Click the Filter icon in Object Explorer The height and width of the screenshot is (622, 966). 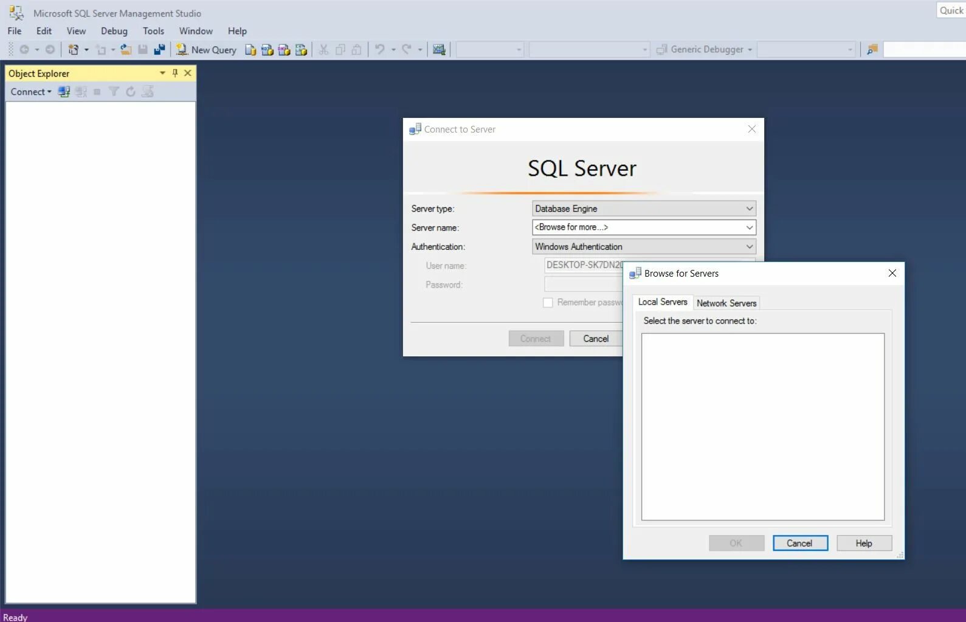(114, 92)
